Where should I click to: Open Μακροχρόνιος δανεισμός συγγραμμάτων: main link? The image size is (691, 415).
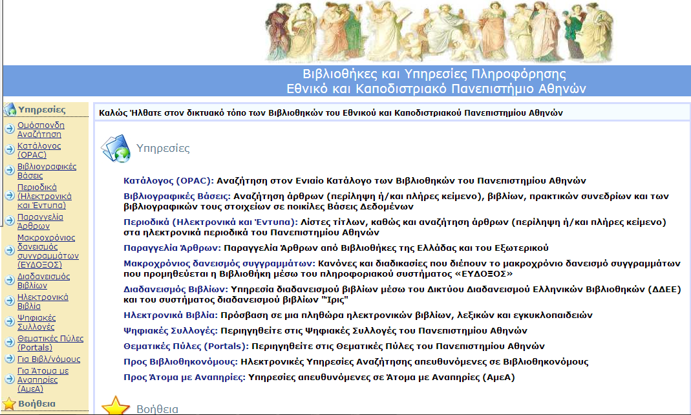click(220, 264)
